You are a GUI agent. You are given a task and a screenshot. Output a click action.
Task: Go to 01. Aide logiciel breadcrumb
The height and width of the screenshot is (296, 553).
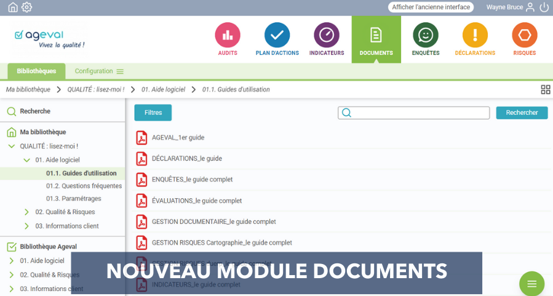click(163, 90)
